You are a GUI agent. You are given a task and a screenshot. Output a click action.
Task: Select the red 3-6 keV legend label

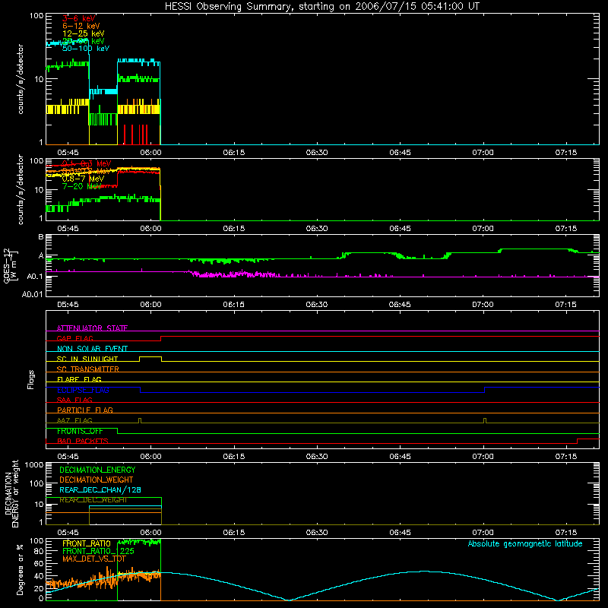[79, 18]
